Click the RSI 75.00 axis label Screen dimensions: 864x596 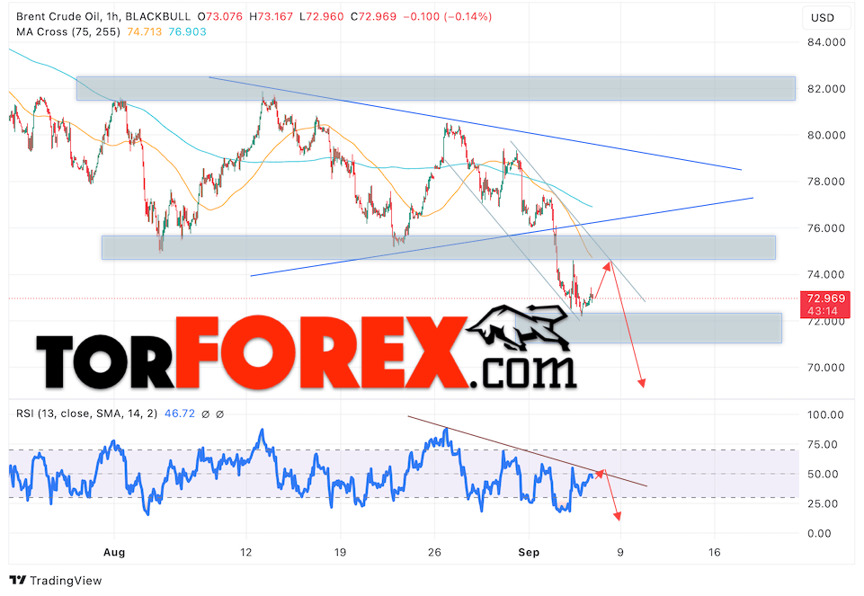822,444
